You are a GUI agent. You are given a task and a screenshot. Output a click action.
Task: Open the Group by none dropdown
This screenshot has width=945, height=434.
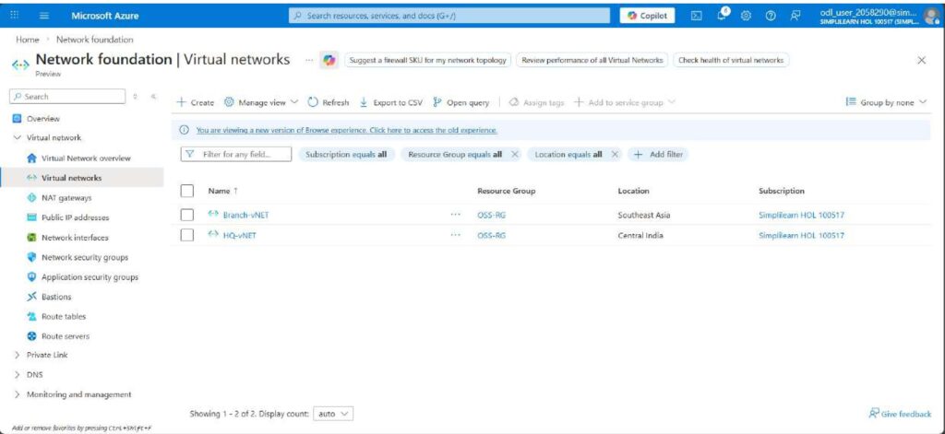pos(887,102)
